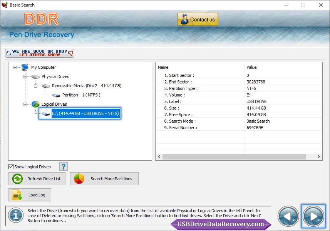
Task: Select the Logical Drives label
Action: click(x=54, y=104)
